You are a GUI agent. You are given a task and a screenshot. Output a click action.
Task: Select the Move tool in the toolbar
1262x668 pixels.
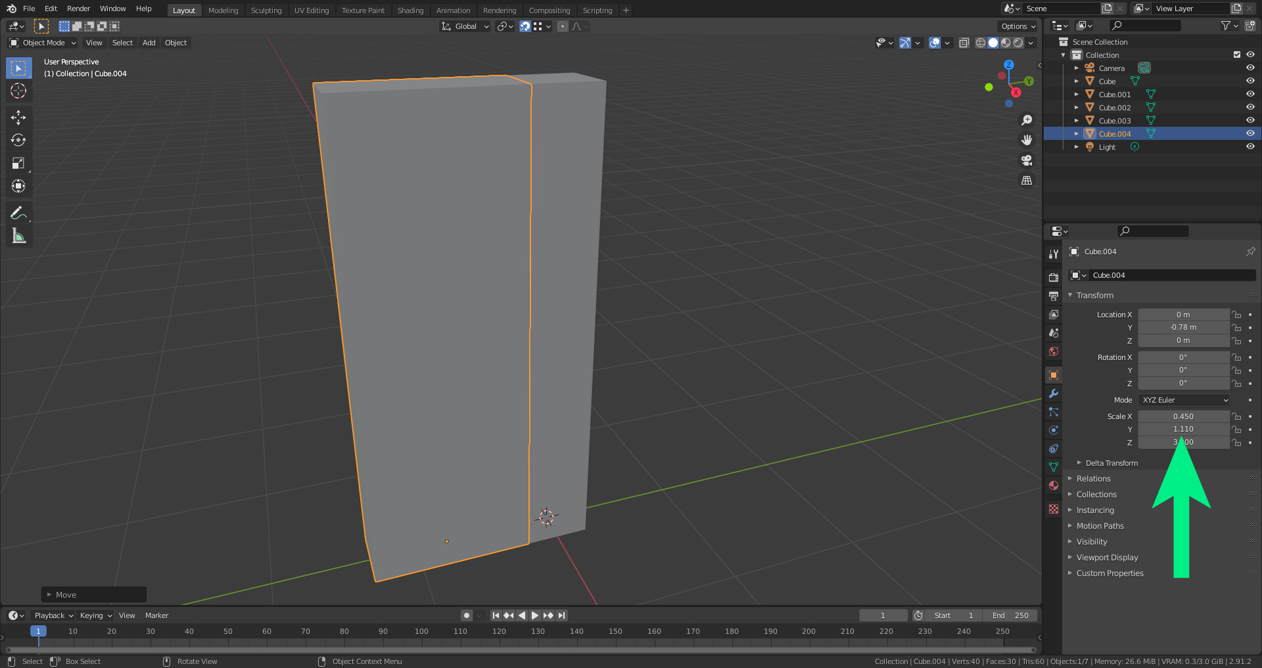(x=18, y=118)
